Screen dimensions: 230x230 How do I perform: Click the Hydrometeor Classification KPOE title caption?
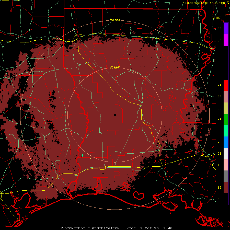pos(116,228)
